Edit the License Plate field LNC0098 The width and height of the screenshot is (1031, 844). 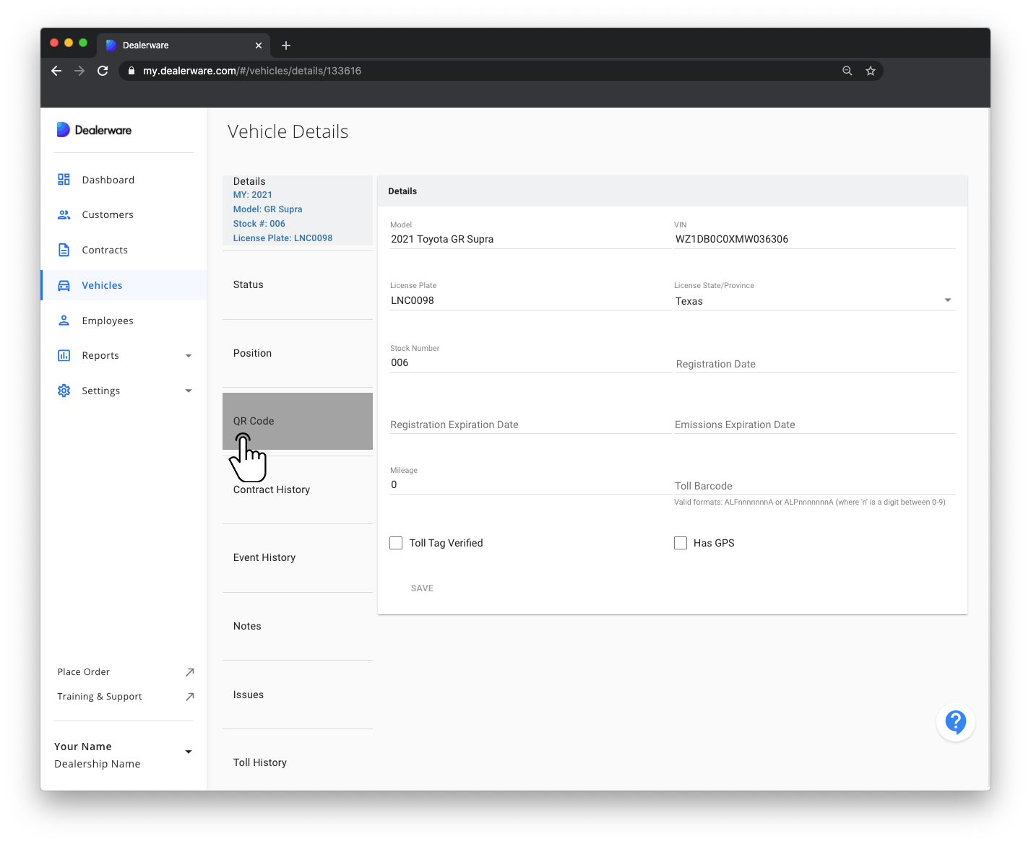tap(530, 301)
